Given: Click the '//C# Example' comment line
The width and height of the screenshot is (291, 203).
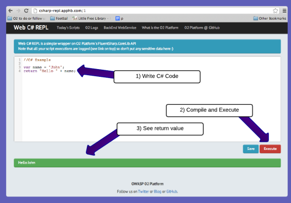Looking at the screenshot, I should pyautogui.click(x=37, y=60).
